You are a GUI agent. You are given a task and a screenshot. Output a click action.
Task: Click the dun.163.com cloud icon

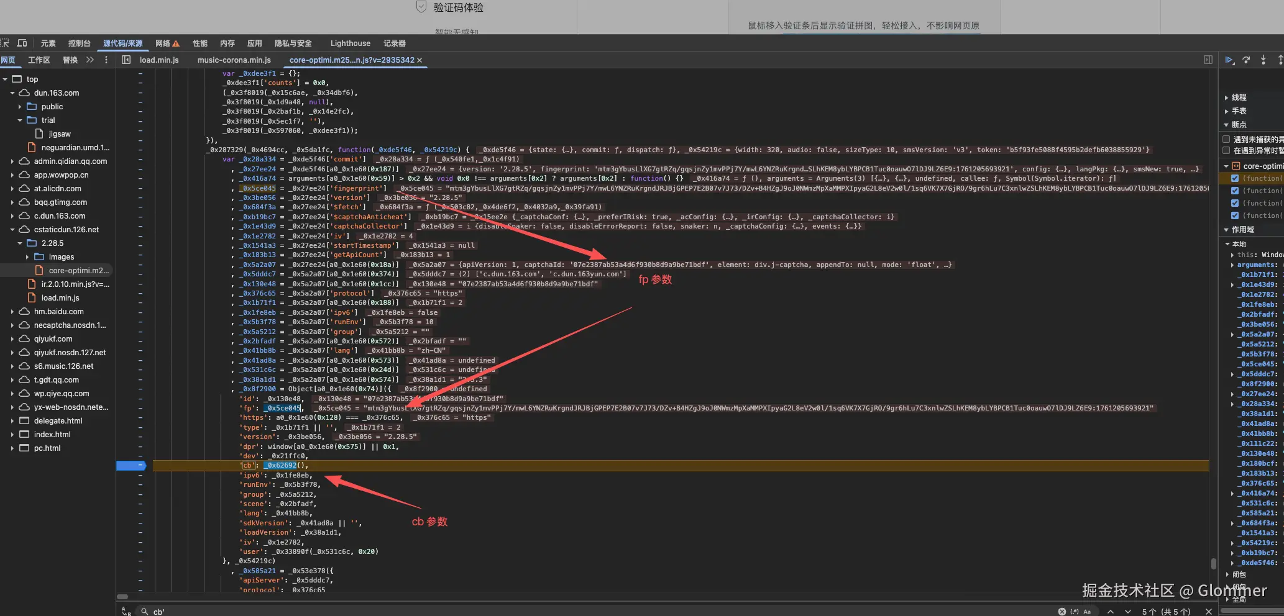[x=24, y=93]
